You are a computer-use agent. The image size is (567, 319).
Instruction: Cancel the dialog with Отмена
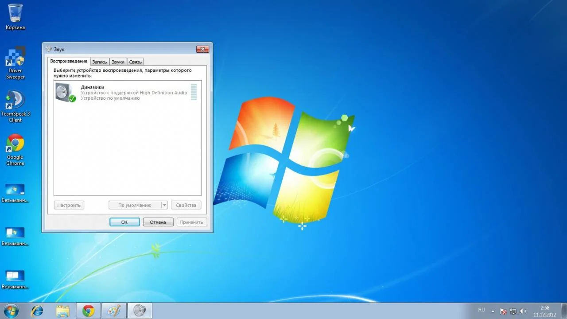(158, 222)
